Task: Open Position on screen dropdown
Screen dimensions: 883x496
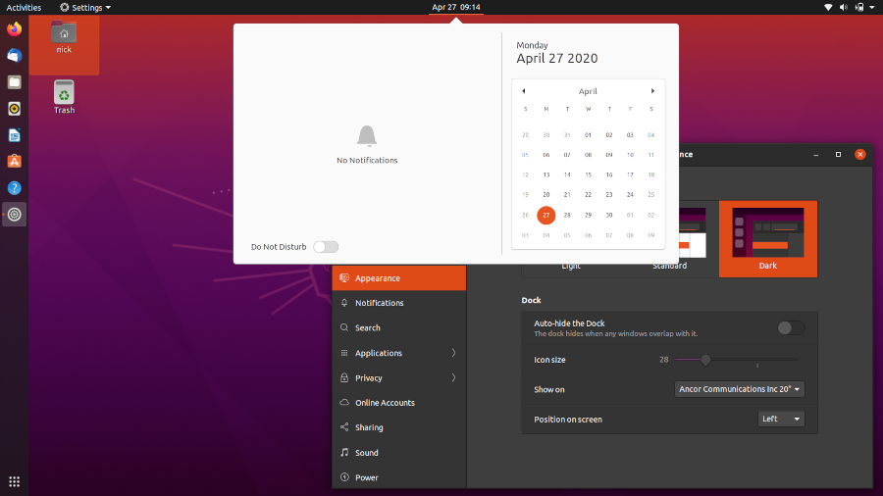Action: [782, 419]
